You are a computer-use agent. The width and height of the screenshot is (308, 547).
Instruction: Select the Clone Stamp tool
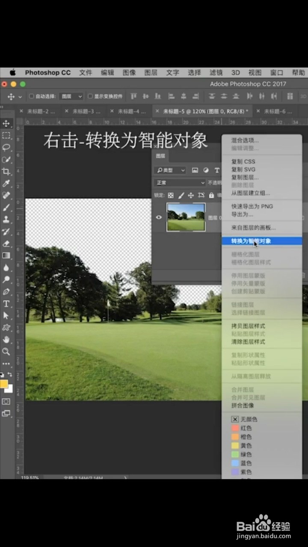pos(6,219)
